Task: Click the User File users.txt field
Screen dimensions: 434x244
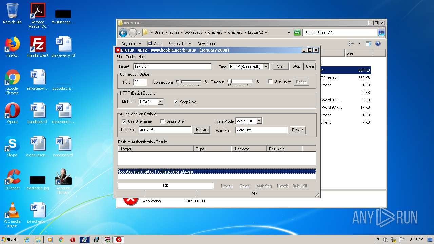Action: pyautogui.click(x=165, y=130)
